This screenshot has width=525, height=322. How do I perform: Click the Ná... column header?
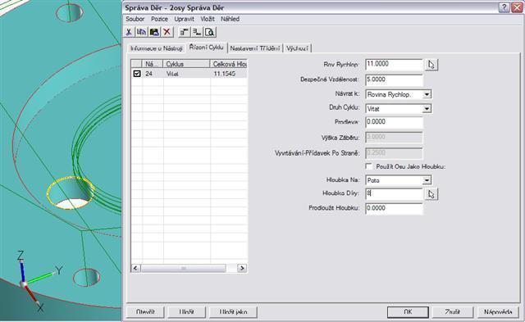(153, 64)
